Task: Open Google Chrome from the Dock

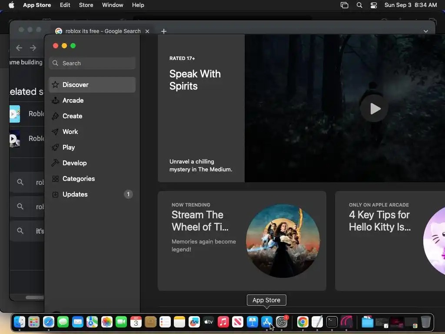Action: 303,322
